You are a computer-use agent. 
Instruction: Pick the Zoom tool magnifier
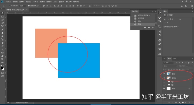[x=2, y=59]
